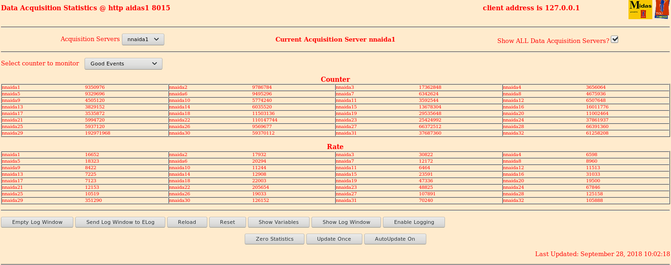Screen dimensions: 671x265
Task: Select counter value 16011776 for nnaida16
Action: 597,107
